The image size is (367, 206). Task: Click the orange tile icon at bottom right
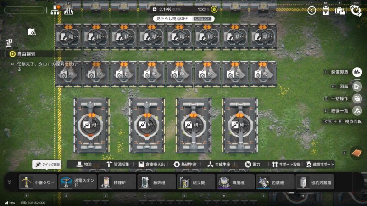(x=356, y=153)
